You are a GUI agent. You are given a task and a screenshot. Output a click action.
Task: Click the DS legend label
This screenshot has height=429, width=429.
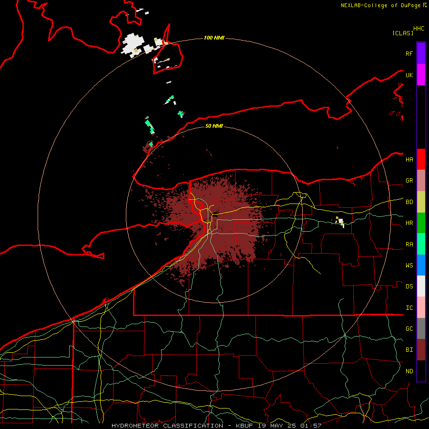409,286
